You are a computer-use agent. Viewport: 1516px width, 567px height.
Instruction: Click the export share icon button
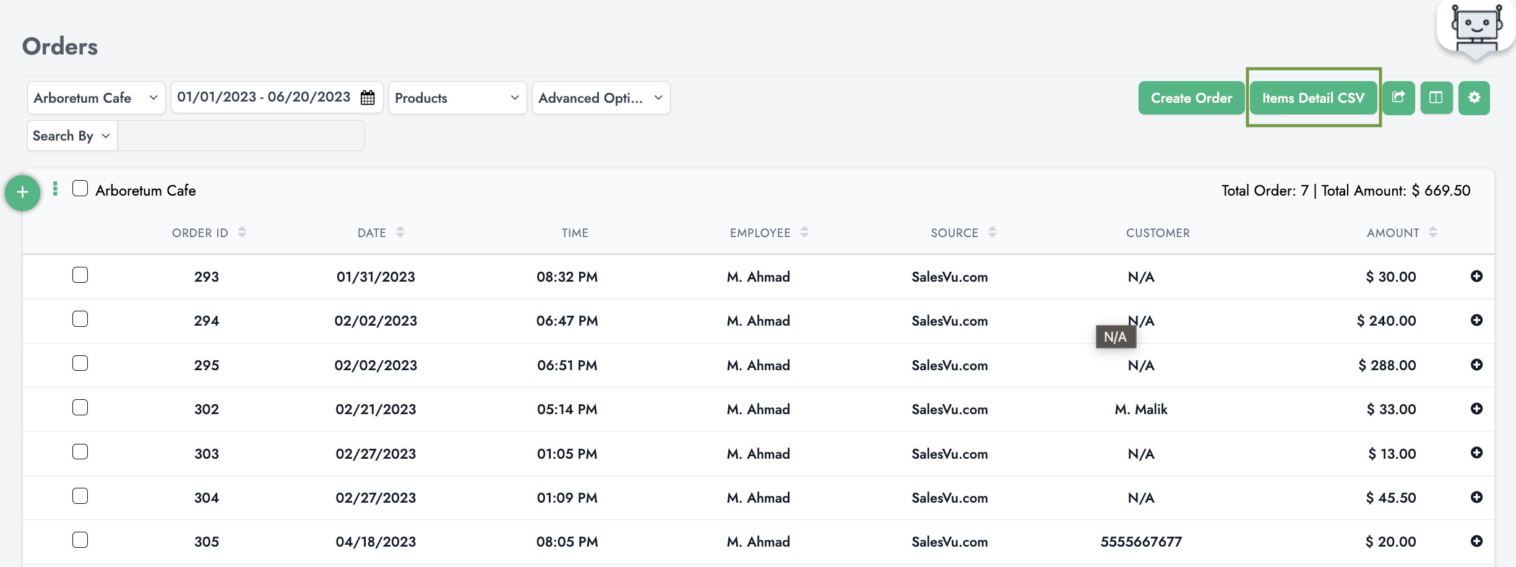coord(1398,98)
